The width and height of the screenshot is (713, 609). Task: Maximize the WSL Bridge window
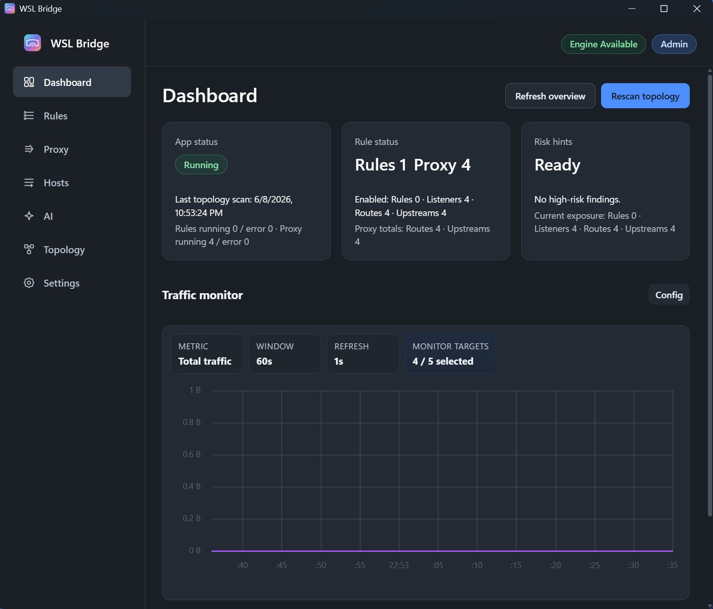pos(664,9)
